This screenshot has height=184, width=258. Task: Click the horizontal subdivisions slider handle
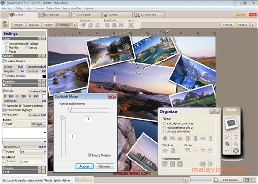click(70, 109)
